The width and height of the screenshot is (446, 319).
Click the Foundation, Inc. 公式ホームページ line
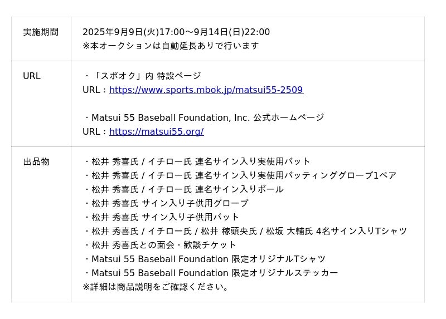coord(203,118)
